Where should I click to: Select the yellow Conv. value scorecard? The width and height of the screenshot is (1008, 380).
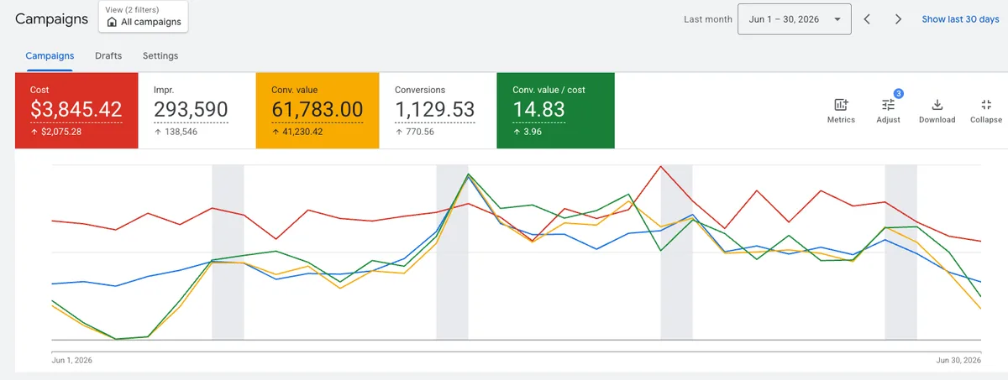point(318,111)
